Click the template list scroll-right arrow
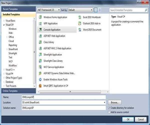Viewport: 150px width, 125px height. pyautogui.click(x=108, y=92)
